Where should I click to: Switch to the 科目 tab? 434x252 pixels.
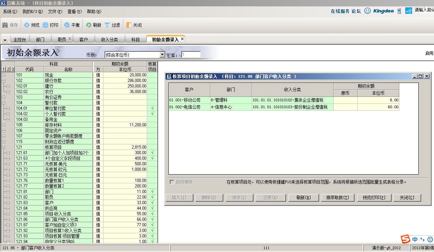point(135,40)
